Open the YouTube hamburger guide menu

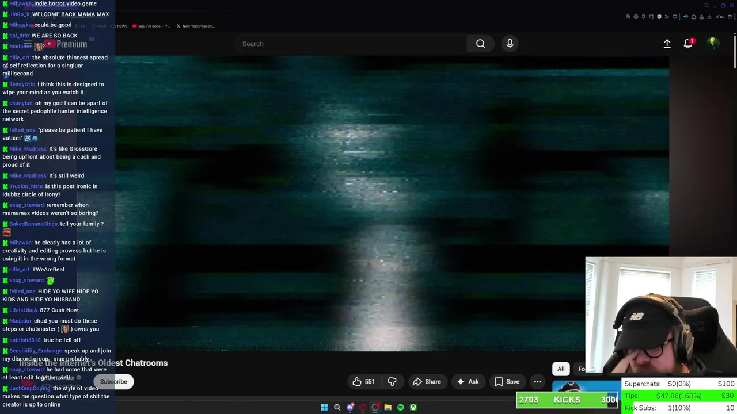[x=28, y=44]
